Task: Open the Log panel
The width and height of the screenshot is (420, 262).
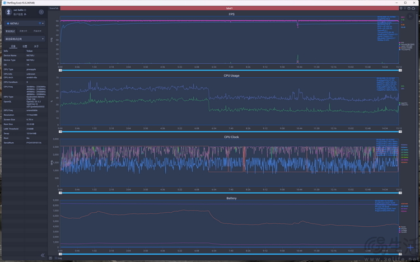Action: [x=59, y=258]
